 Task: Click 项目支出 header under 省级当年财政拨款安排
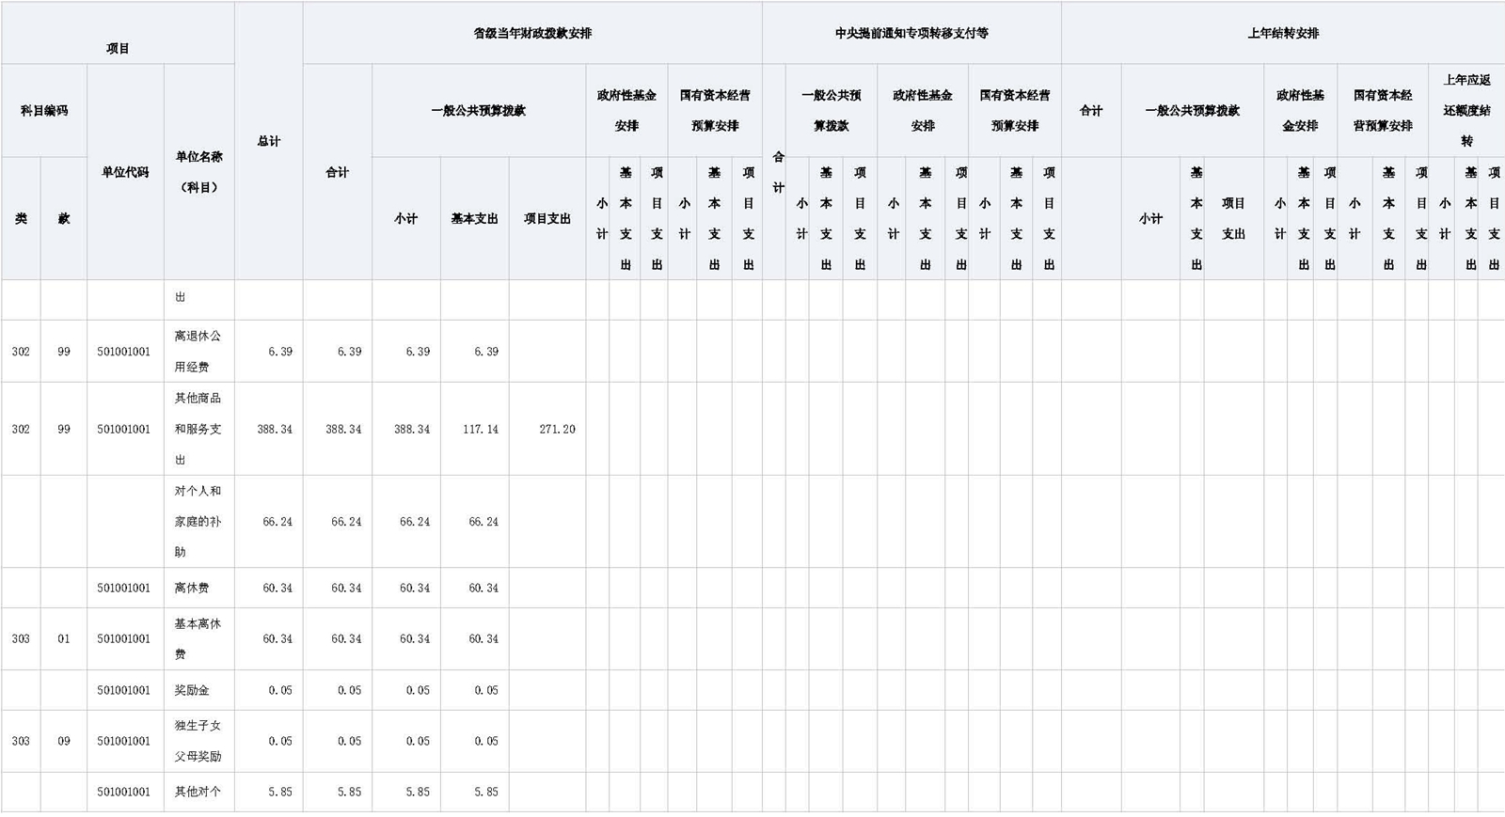547,218
